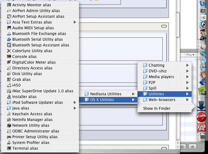
Task: Open MSN Messenger in the dock
Action: coord(203,53)
